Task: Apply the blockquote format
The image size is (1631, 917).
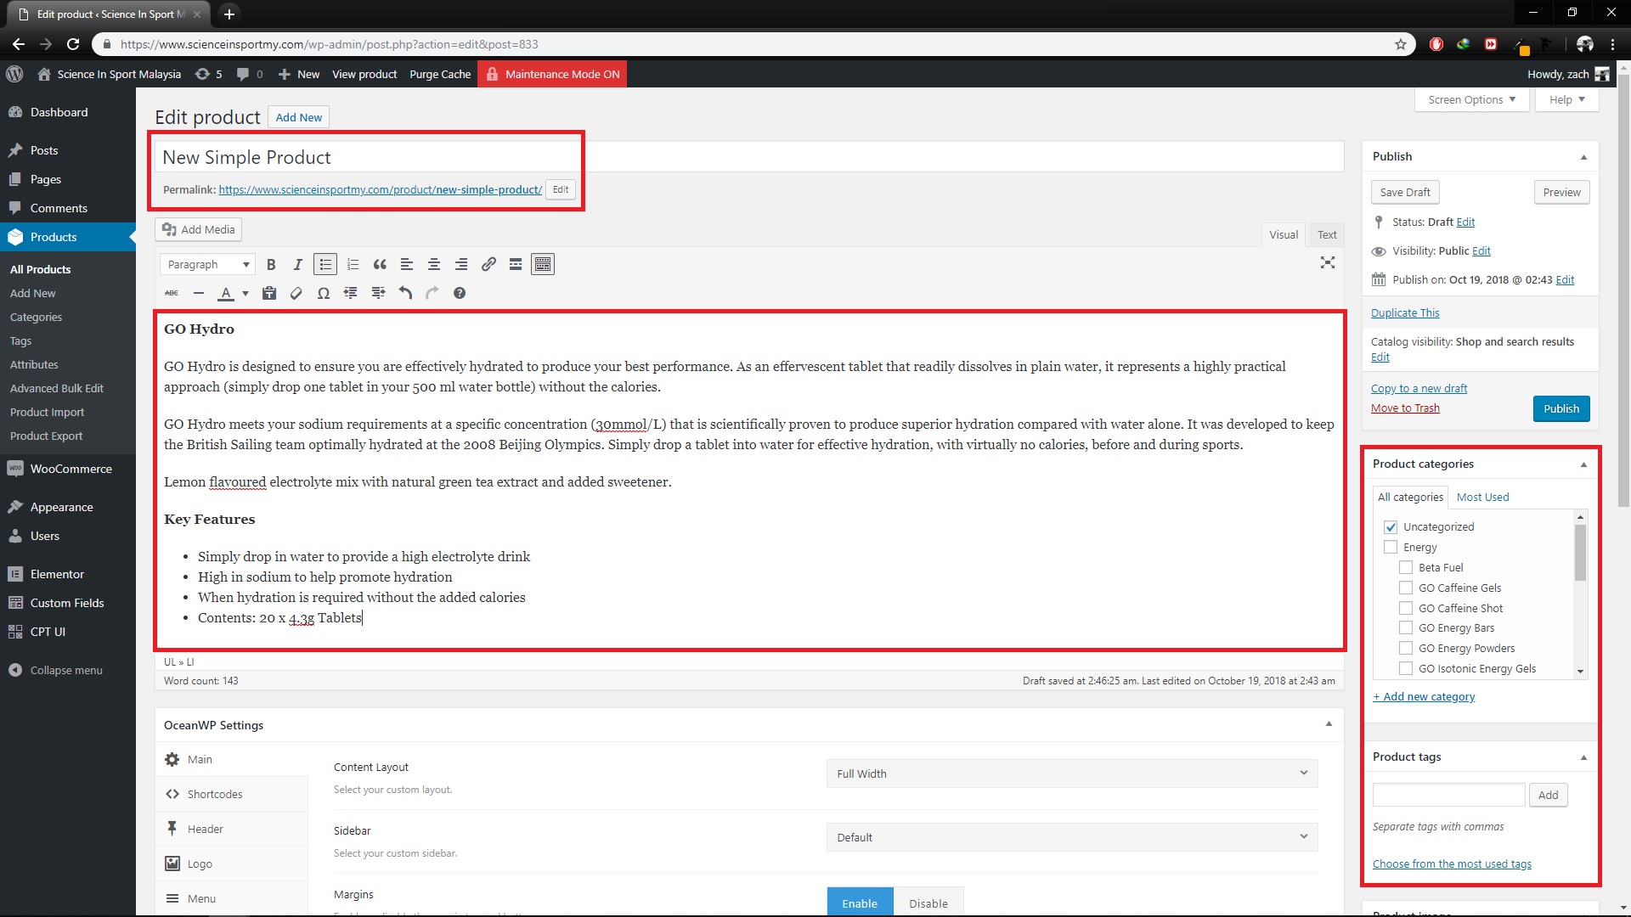Action: click(380, 265)
